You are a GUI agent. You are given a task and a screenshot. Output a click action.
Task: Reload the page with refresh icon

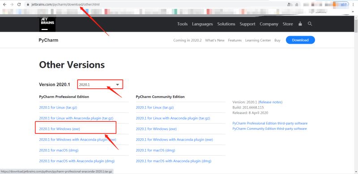[19, 4]
